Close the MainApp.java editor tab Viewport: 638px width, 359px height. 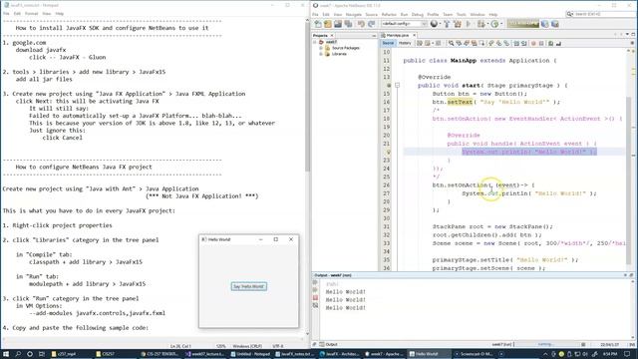pyautogui.click(x=415, y=36)
